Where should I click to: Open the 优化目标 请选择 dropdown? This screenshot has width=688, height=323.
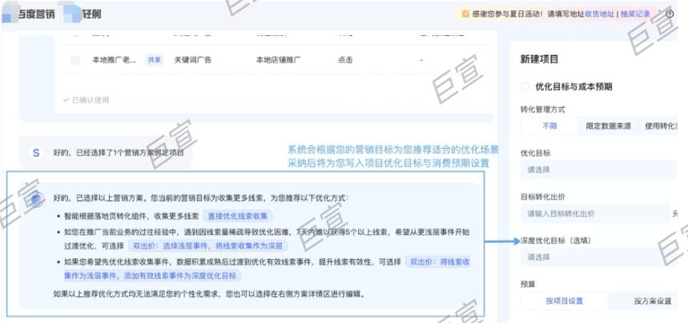click(599, 169)
